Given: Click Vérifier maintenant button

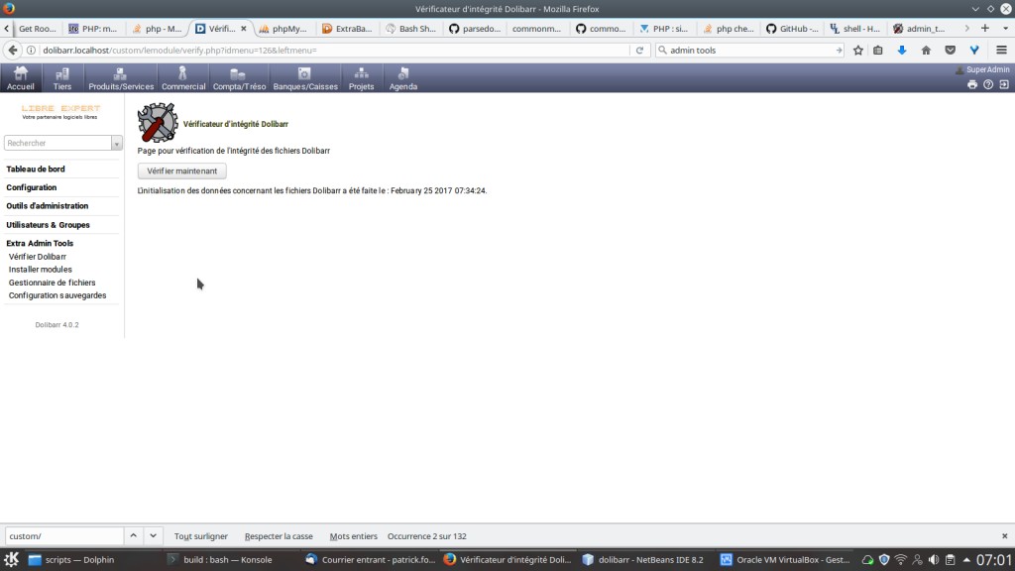Looking at the screenshot, I should [x=182, y=171].
